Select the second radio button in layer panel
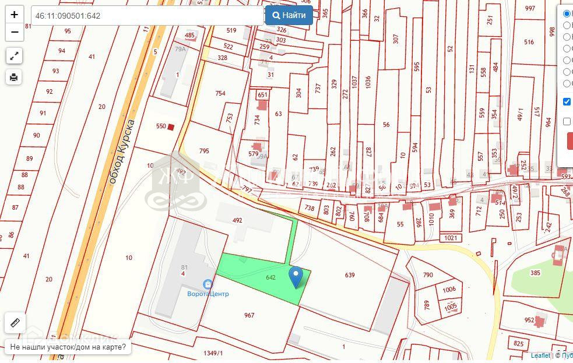The image size is (573, 363). (567, 25)
